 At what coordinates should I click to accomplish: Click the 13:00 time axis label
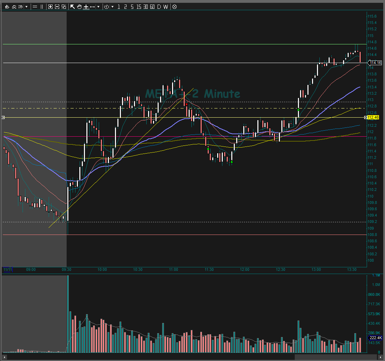coord(316,269)
